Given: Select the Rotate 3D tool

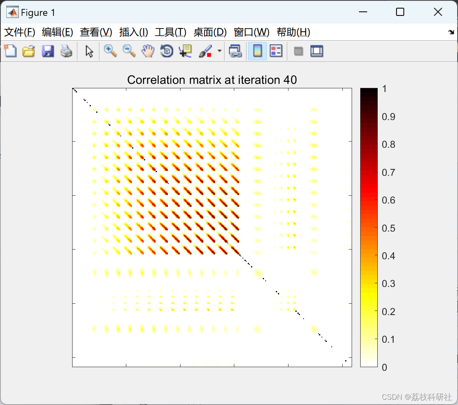Looking at the screenshot, I should point(167,51).
